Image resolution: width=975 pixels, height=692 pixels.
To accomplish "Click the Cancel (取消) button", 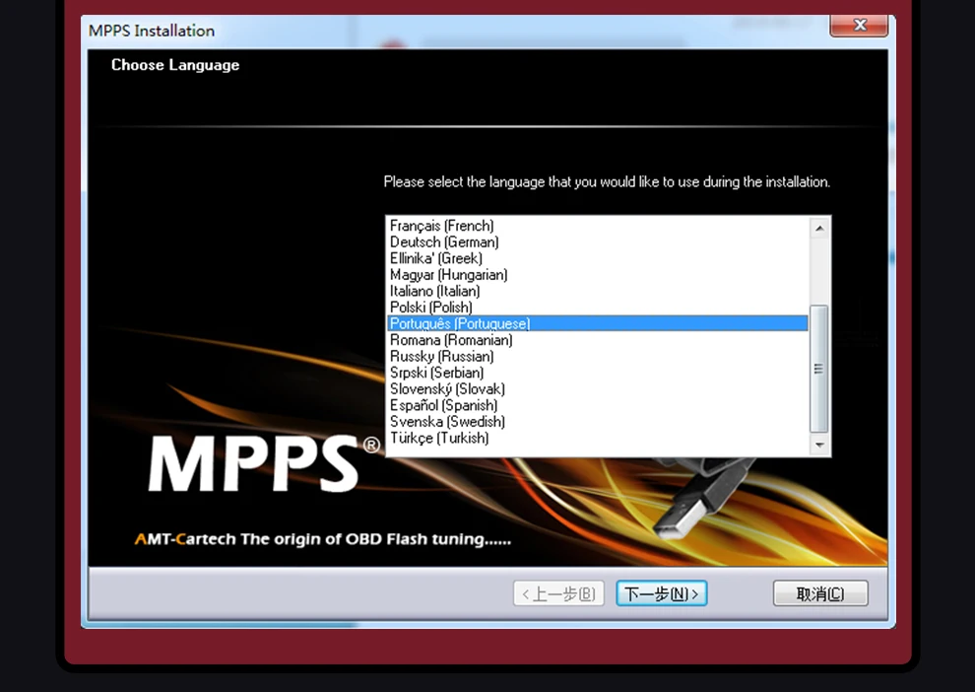I will (820, 593).
